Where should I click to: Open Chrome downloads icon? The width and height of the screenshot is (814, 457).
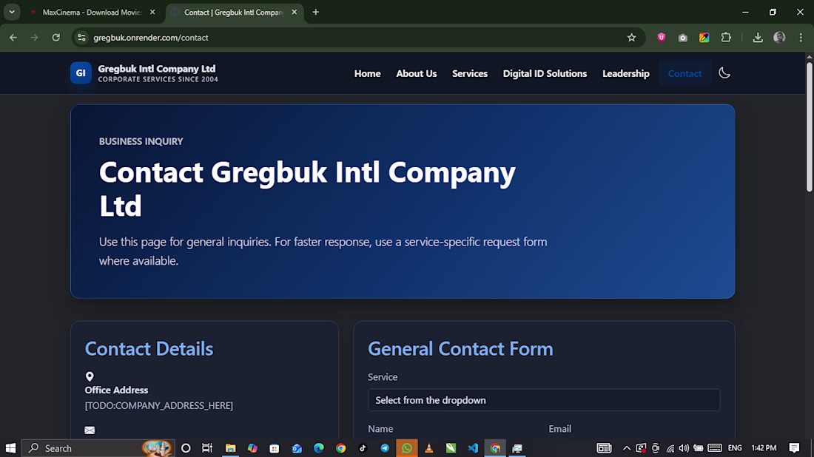pos(758,38)
